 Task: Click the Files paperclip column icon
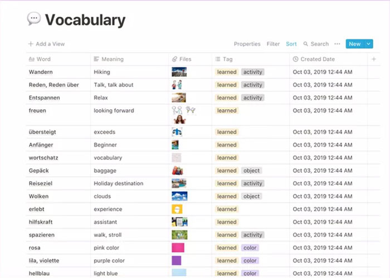click(x=175, y=59)
